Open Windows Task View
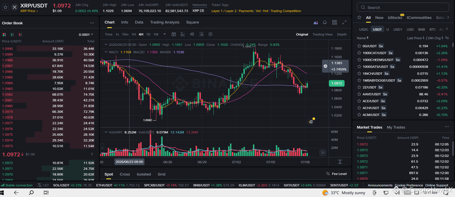 click(x=46, y=193)
